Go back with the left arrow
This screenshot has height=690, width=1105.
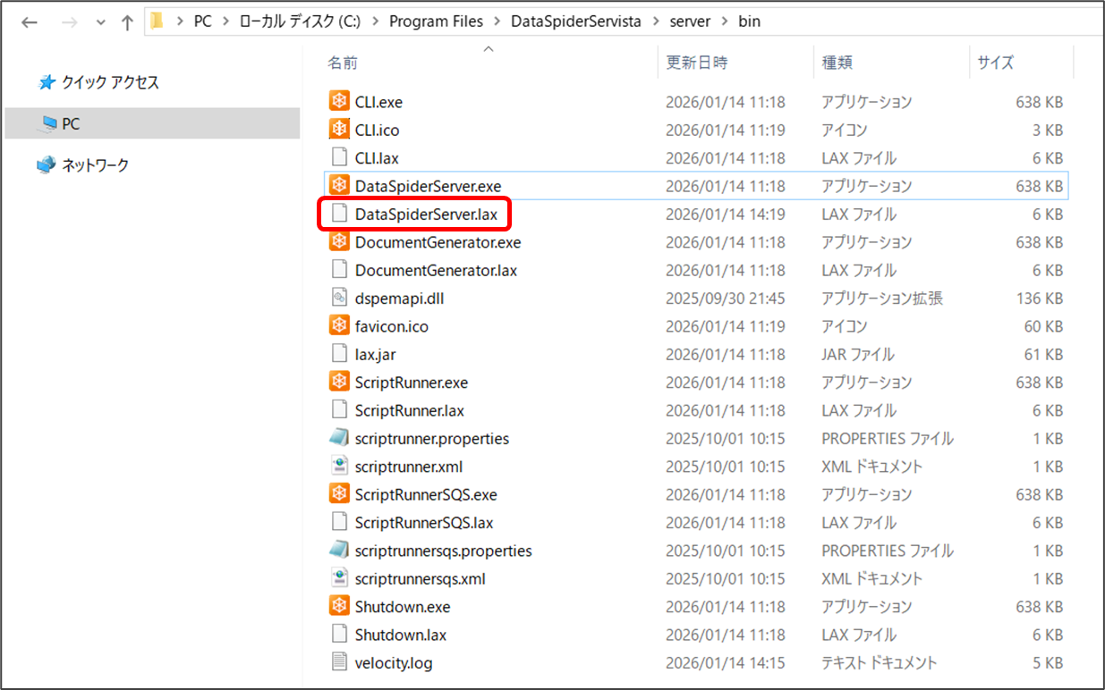click(x=29, y=21)
